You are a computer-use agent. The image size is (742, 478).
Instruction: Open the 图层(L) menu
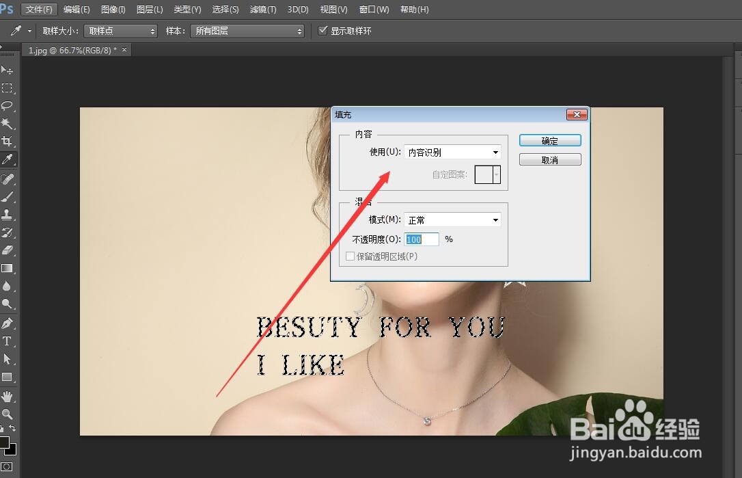(x=150, y=10)
